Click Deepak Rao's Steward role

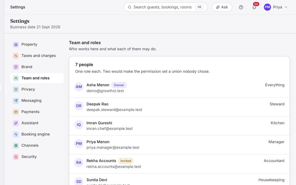click(x=277, y=104)
